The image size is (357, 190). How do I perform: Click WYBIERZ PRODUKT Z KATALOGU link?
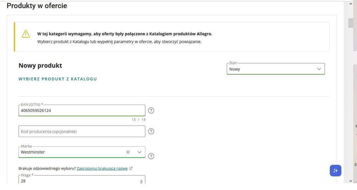(x=58, y=79)
